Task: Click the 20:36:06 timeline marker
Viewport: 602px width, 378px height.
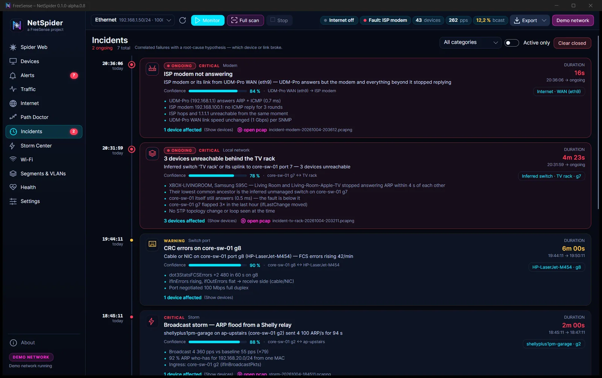Action: tap(132, 65)
